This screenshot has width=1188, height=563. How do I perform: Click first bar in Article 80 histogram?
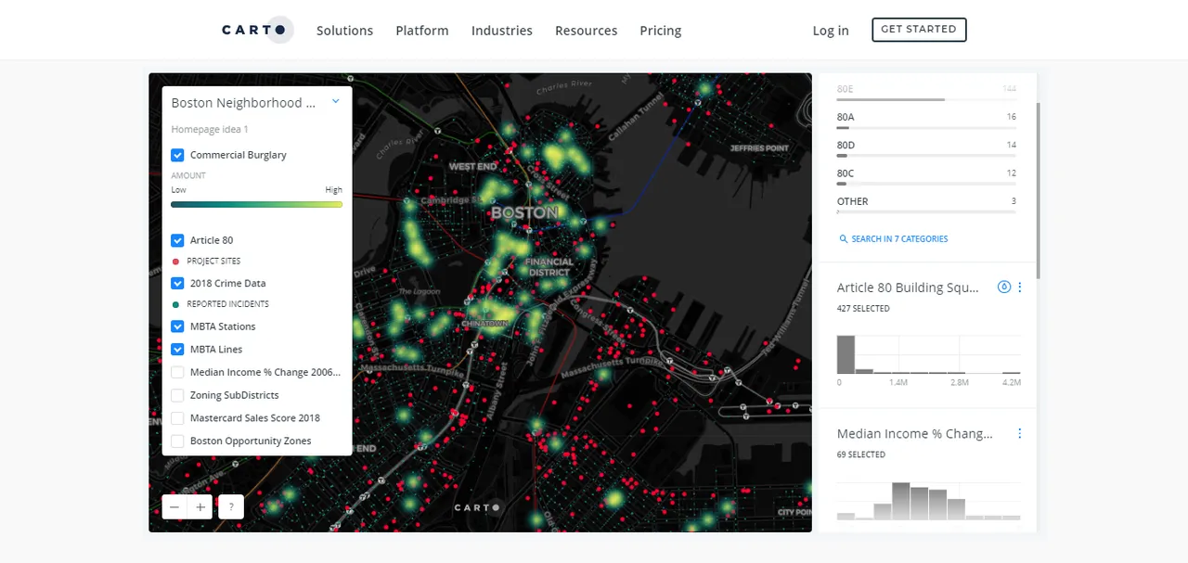coord(846,354)
